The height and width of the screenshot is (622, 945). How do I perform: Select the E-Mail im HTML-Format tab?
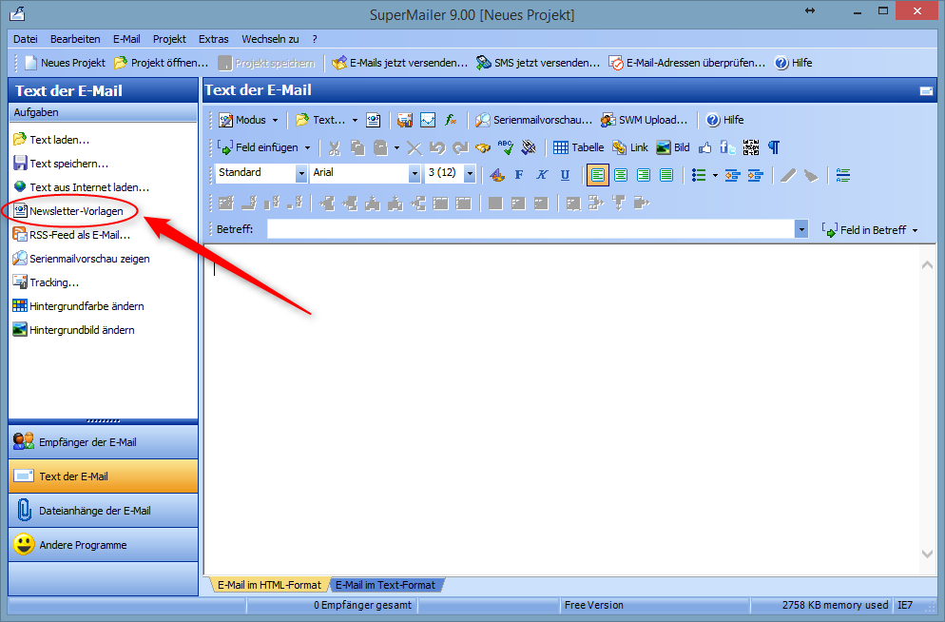coord(269,585)
